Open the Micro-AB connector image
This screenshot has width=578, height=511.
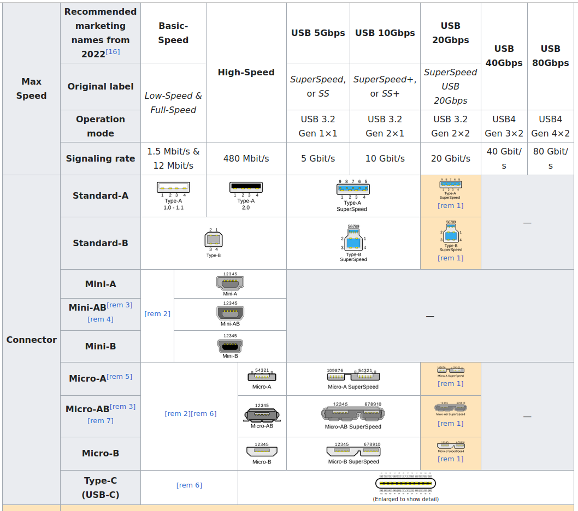click(262, 416)
